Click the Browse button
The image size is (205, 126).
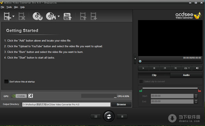click(x=121, y=105)
